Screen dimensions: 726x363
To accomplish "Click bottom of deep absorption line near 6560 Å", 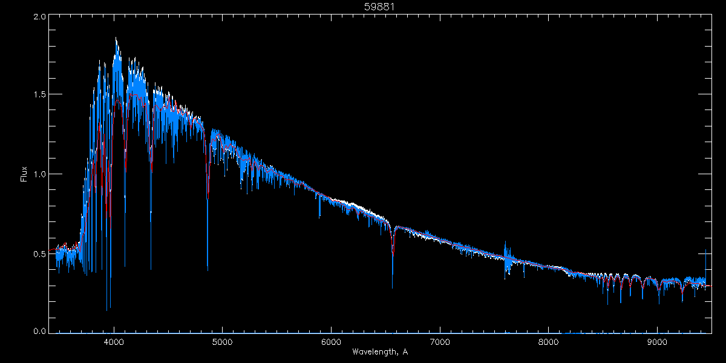I will click(x=392, y=287).
